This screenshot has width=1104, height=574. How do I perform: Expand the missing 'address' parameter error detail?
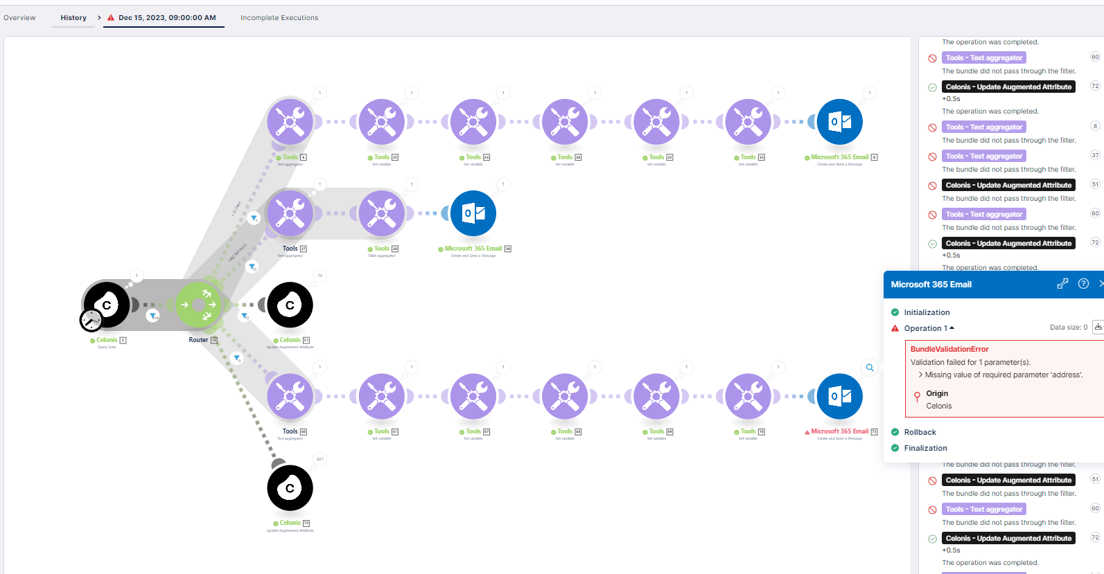coord(920,375)
